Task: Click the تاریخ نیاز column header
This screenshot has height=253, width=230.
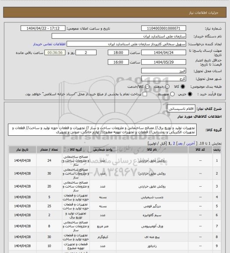Action: [22, 150]
